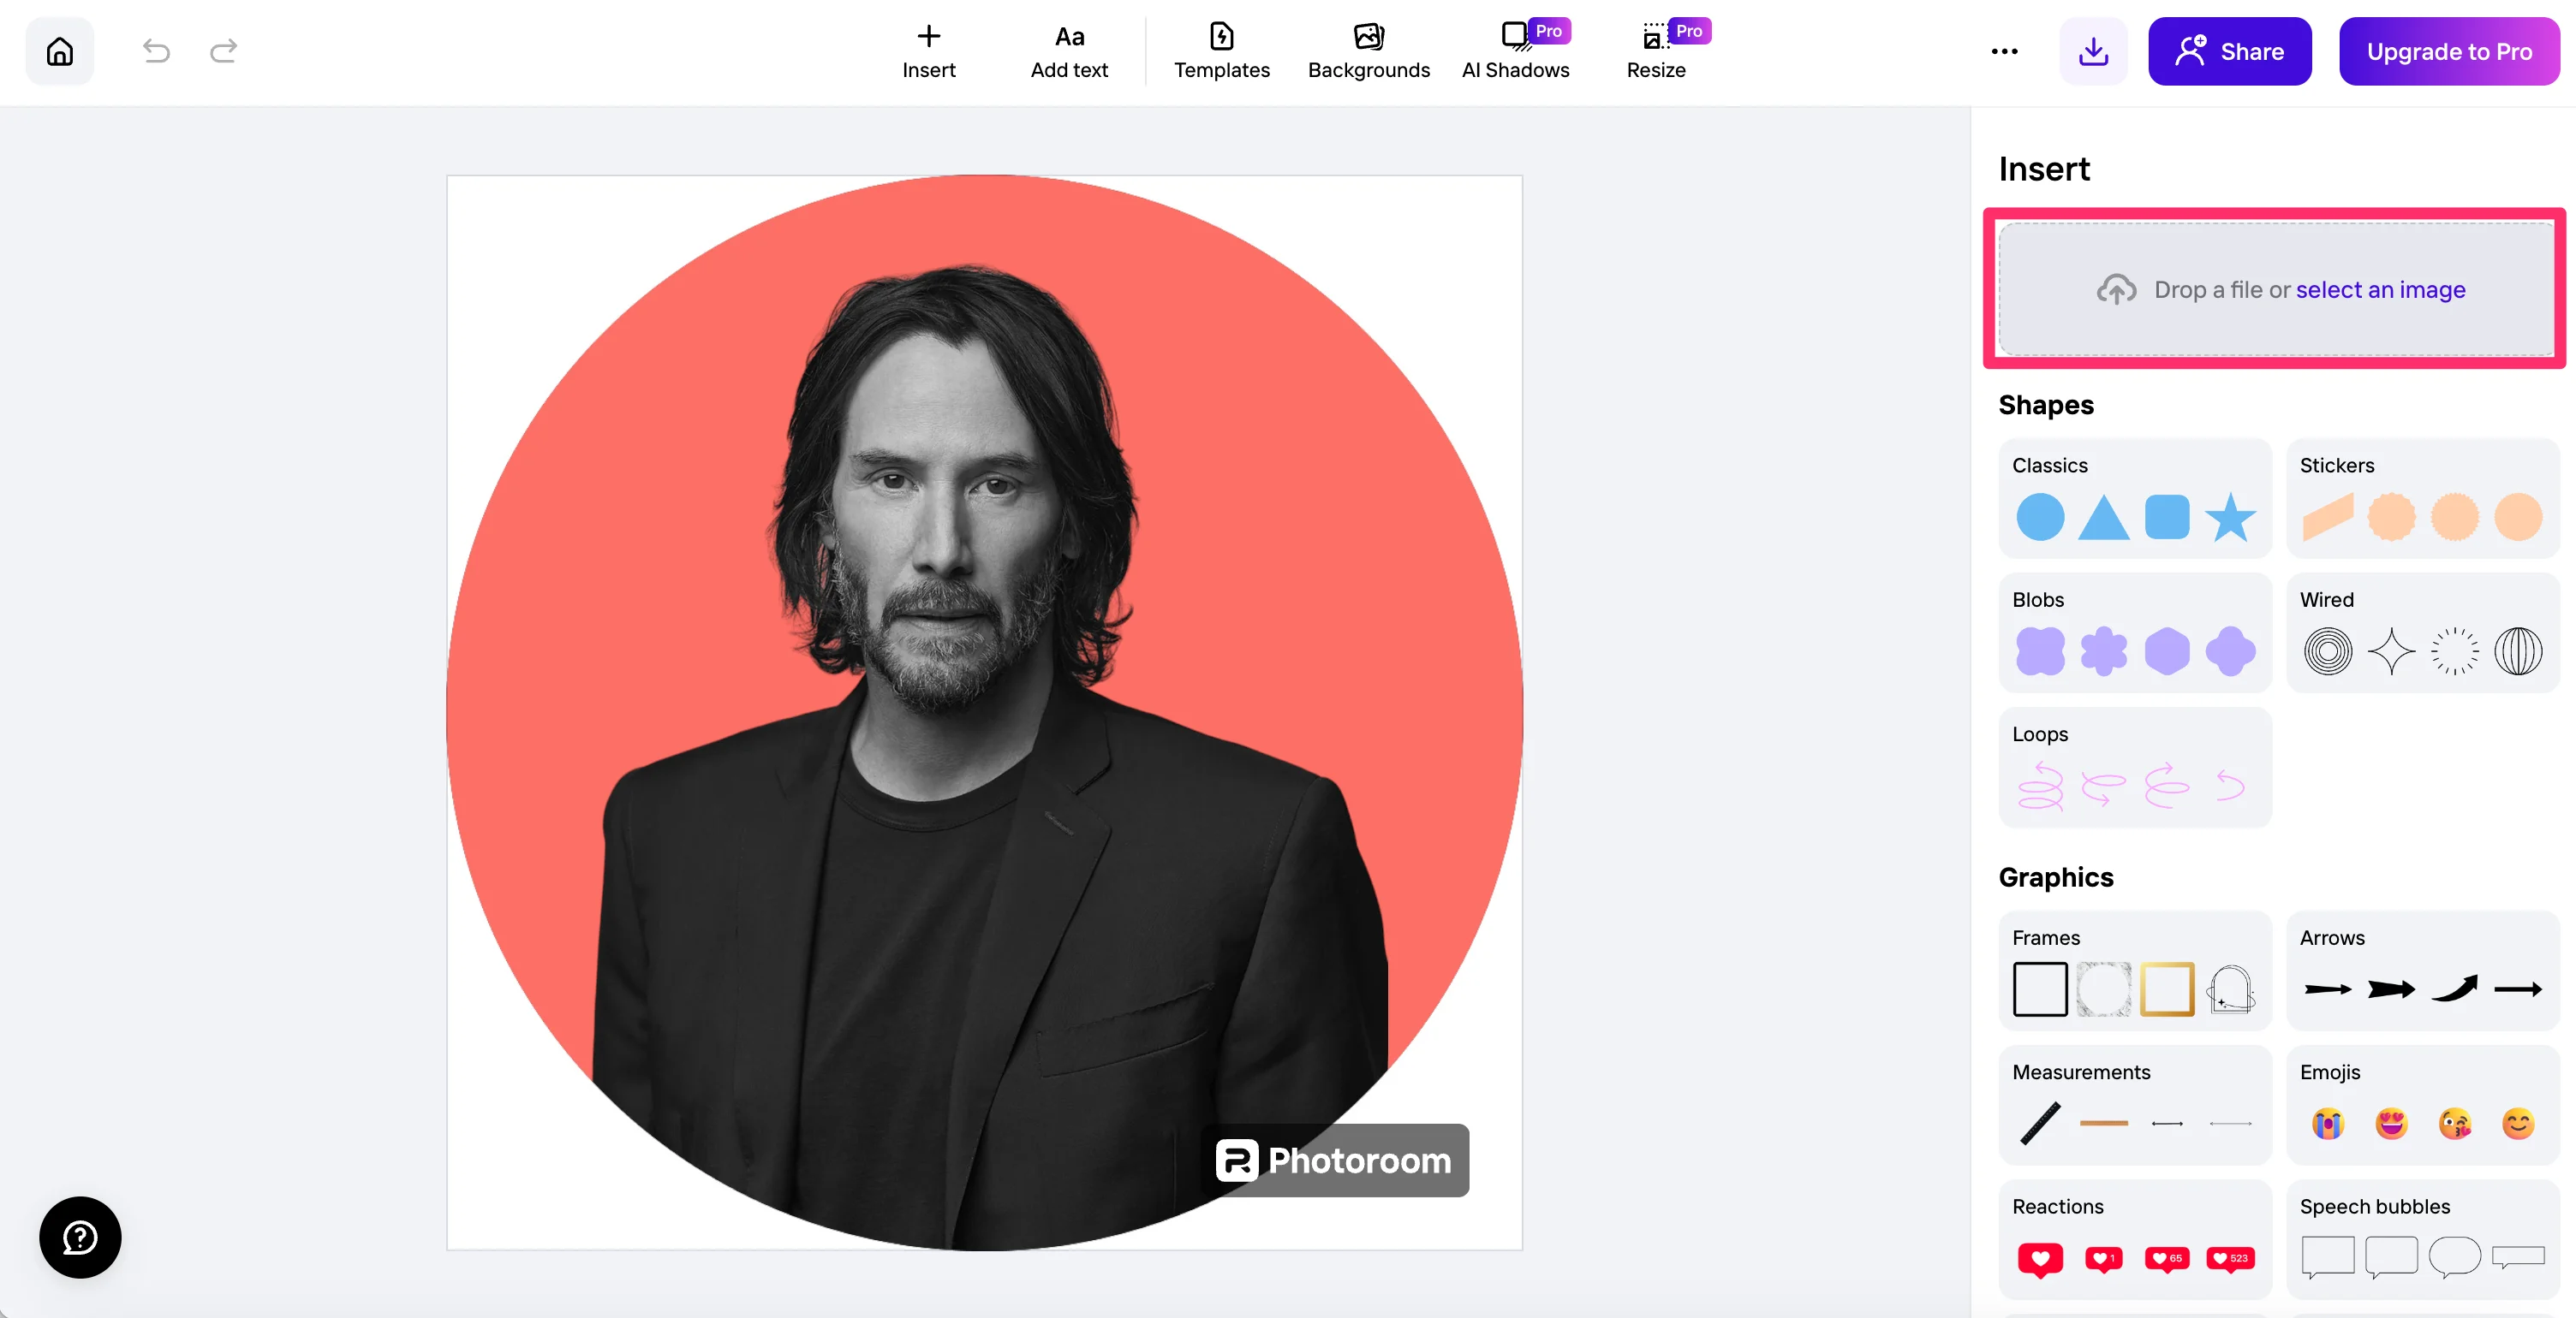2576x1318 pixels.
Task: Open the Backgrounds toolbar item
Action: click(1368, 51)
